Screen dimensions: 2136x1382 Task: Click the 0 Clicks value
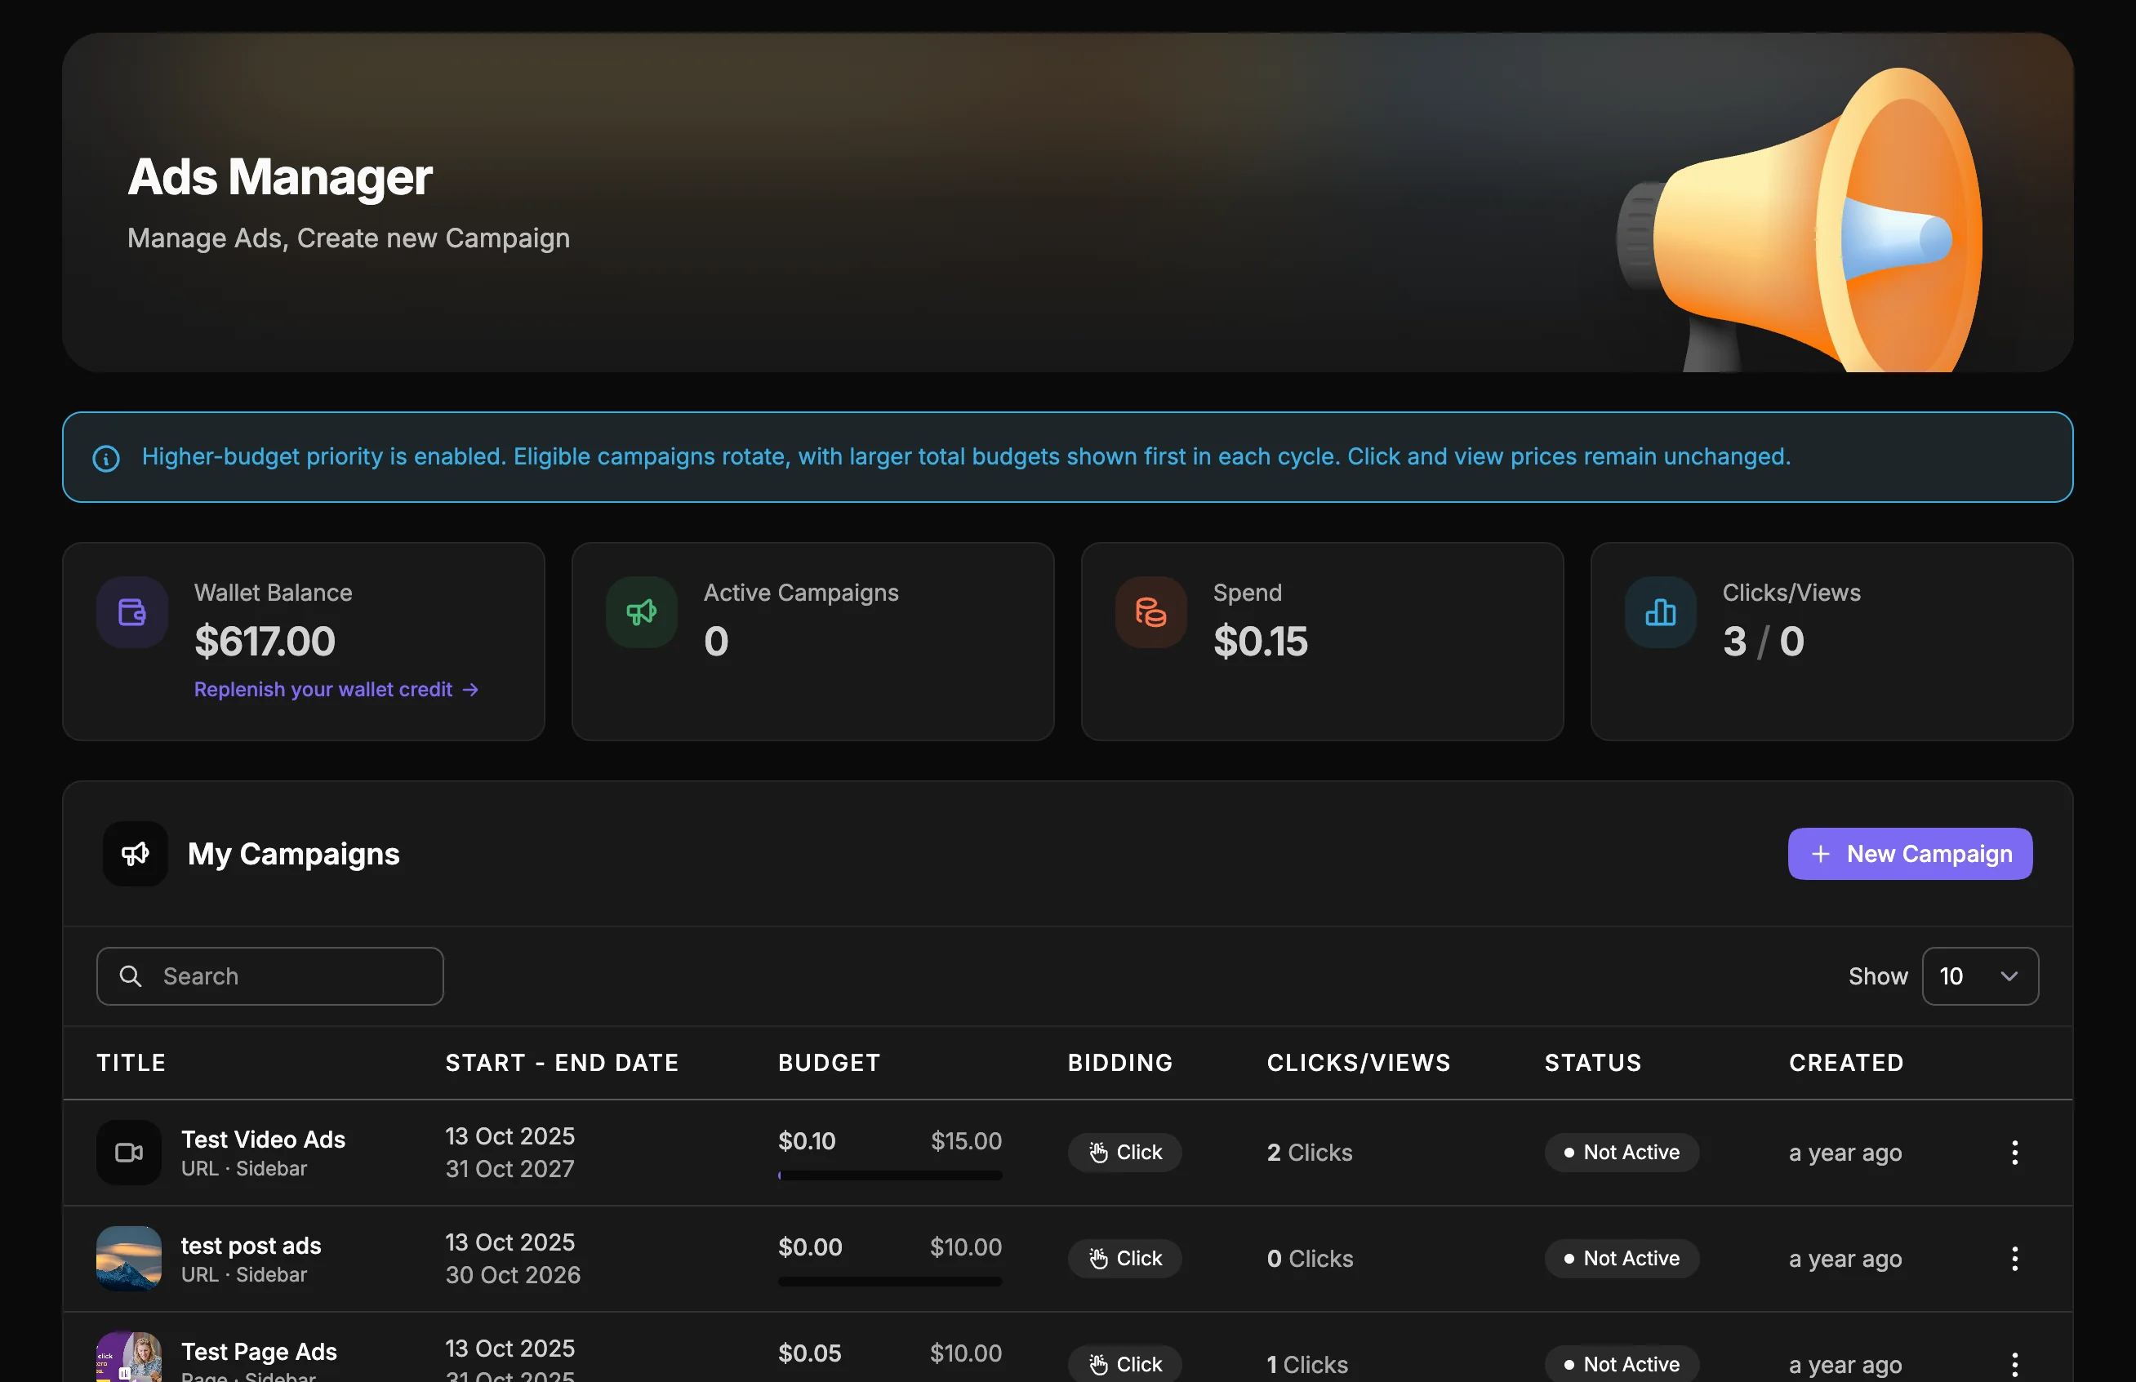coord(1311,1258)
